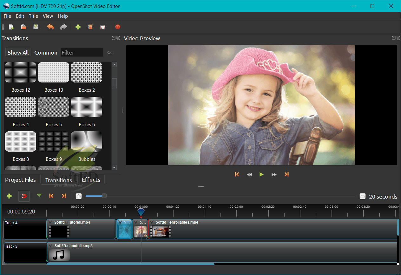Float the Transitions panel
The height and width of the screenshot is (275, 401).
114,38
